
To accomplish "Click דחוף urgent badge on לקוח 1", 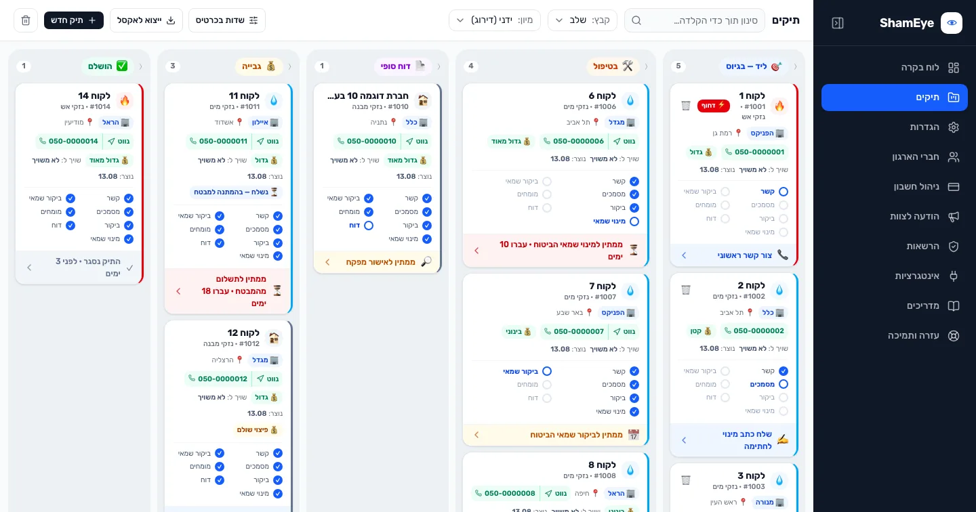I will coord(714,106).
